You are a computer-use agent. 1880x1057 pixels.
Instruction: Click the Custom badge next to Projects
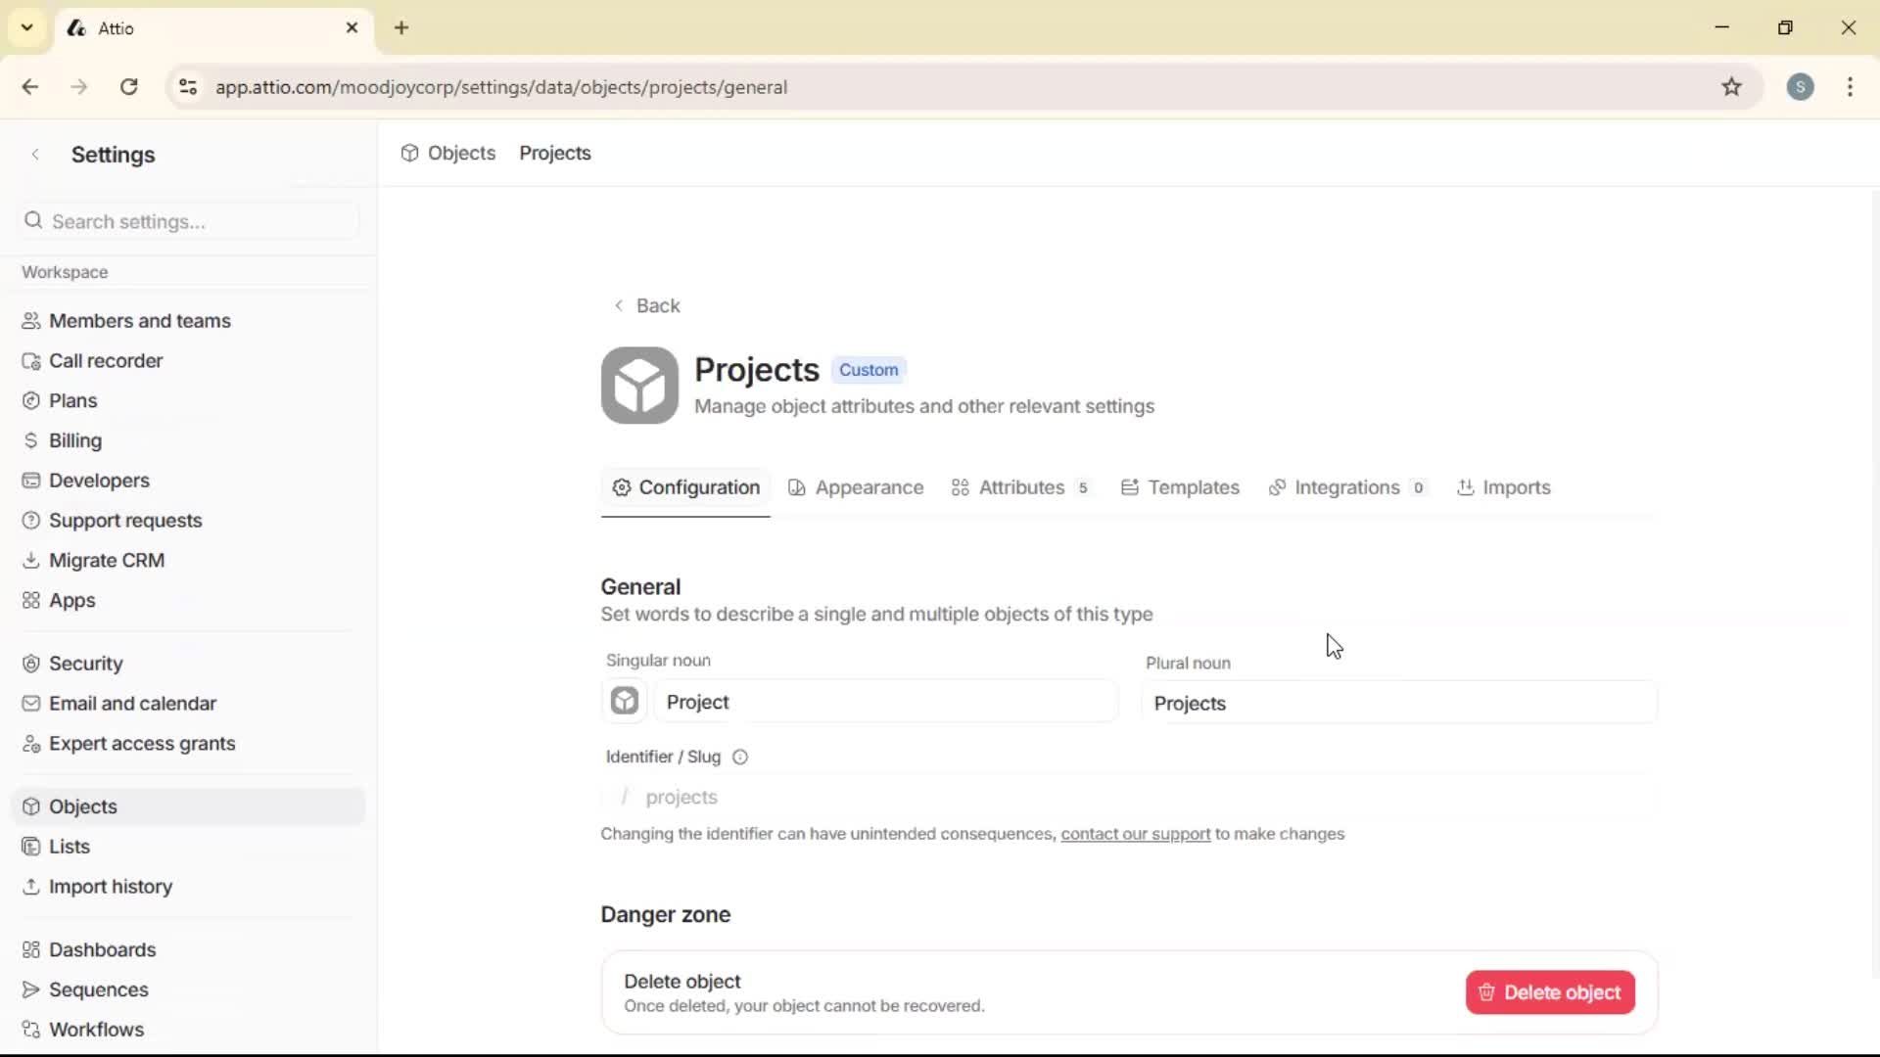pos(869,370)
